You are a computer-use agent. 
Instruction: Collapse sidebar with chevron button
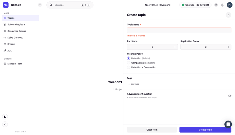[x=5, y=124]
